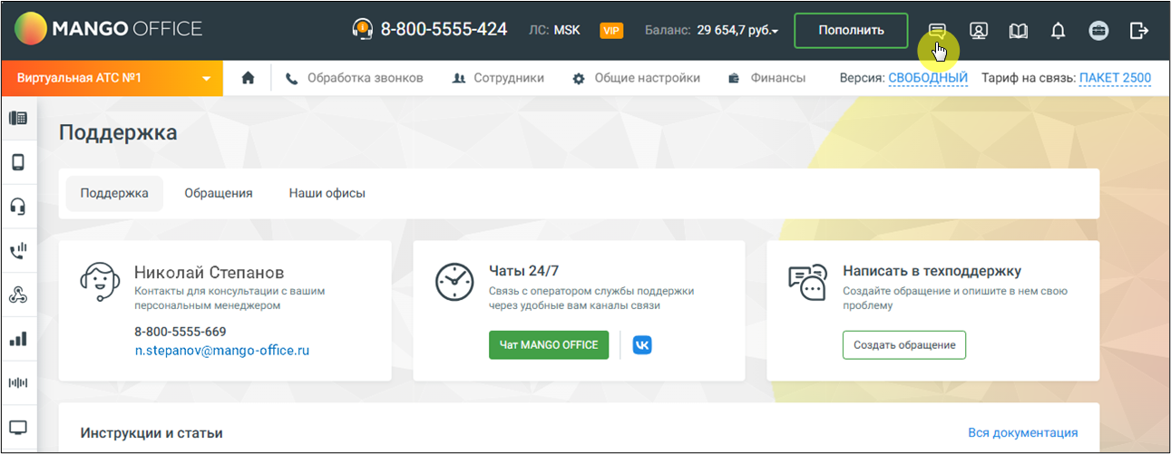Open the ПАКЕТ 2500 tariff link
1171x454 pixels.
1116,78
